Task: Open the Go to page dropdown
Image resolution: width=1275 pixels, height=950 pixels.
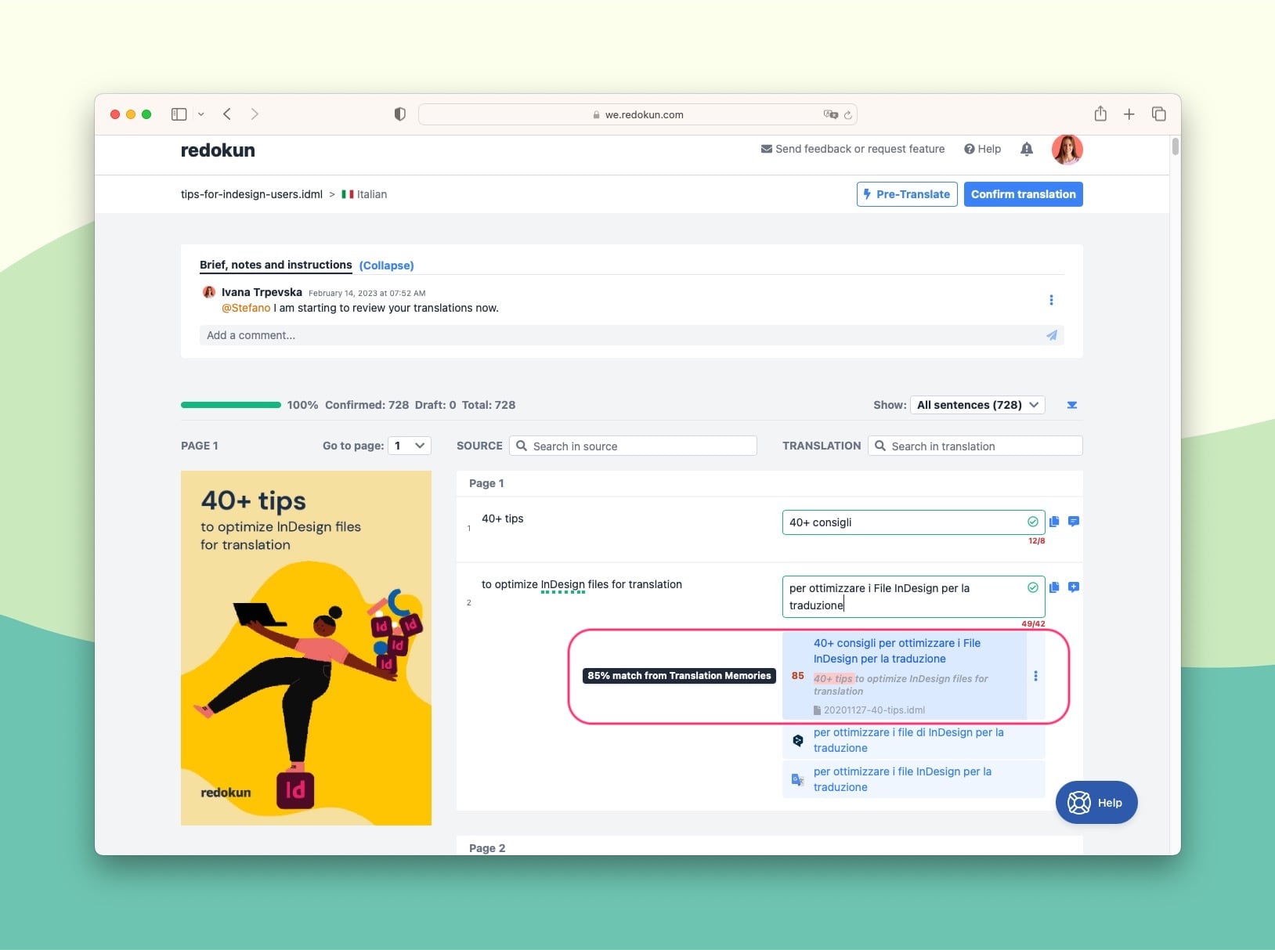Action: coord(410,446)
